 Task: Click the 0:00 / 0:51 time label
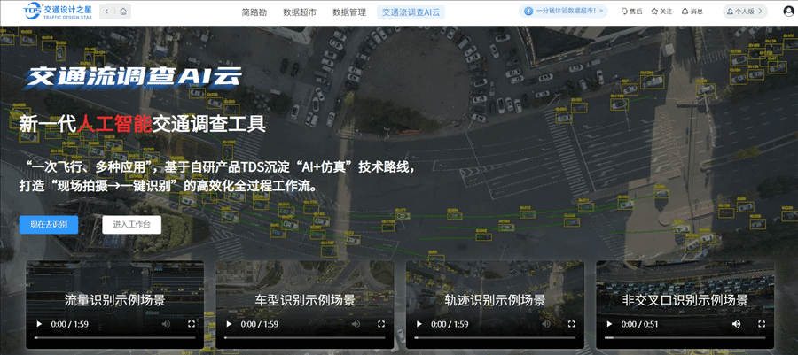[638, 324]
